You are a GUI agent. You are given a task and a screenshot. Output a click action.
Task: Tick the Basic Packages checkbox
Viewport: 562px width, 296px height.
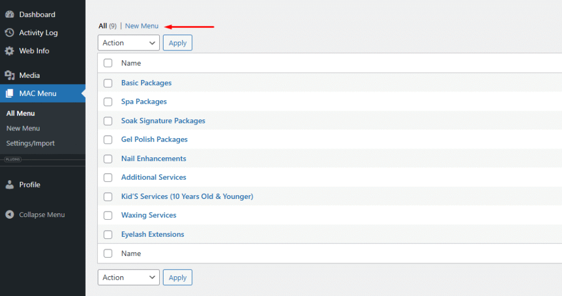108,83
